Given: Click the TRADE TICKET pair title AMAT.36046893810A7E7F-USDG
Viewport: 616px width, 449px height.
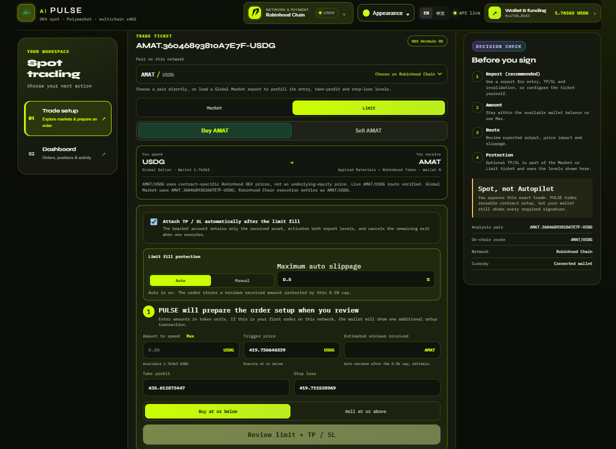Looking at the screenshot, I should (205, 45).
